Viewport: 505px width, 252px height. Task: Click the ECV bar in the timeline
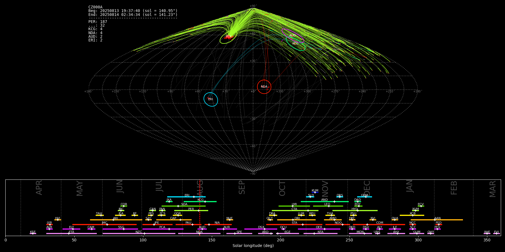click(x=421, y=206)
